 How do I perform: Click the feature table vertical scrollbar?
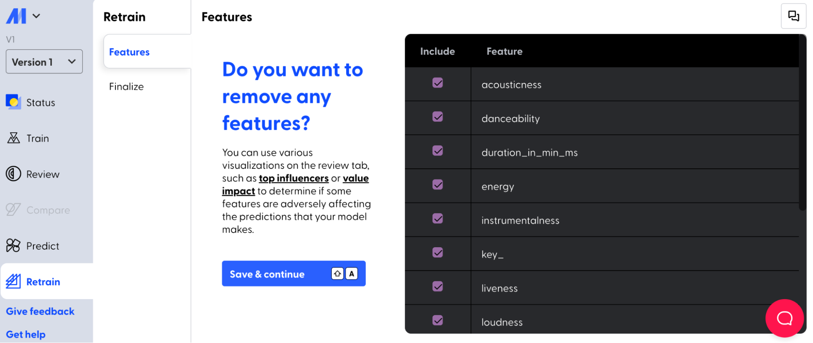pyautogui.click(x=802, y=122)
